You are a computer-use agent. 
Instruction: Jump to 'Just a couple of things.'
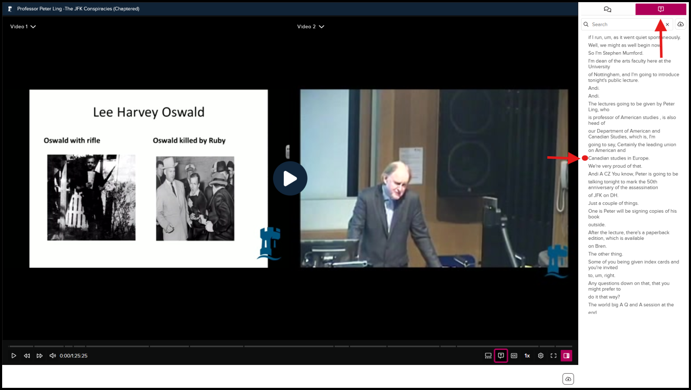[613, 203]
